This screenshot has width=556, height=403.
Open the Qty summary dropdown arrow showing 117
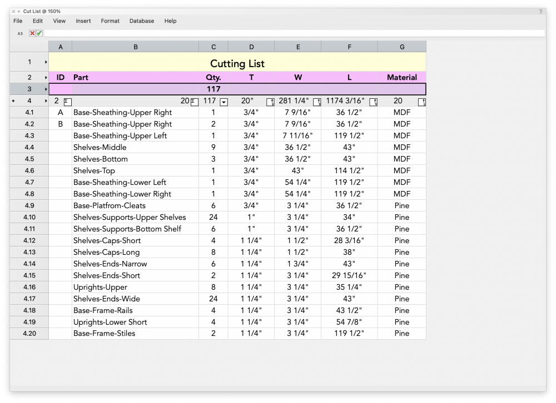coord(225,102)
